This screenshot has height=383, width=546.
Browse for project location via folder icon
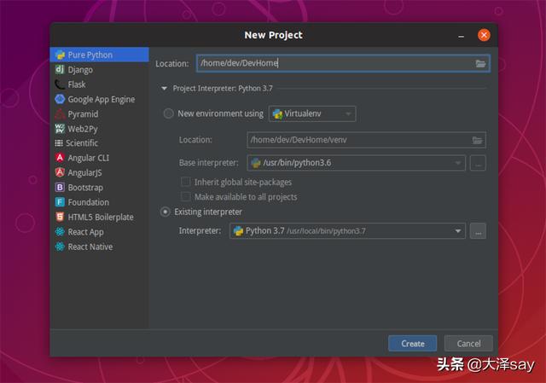[480, 63]
